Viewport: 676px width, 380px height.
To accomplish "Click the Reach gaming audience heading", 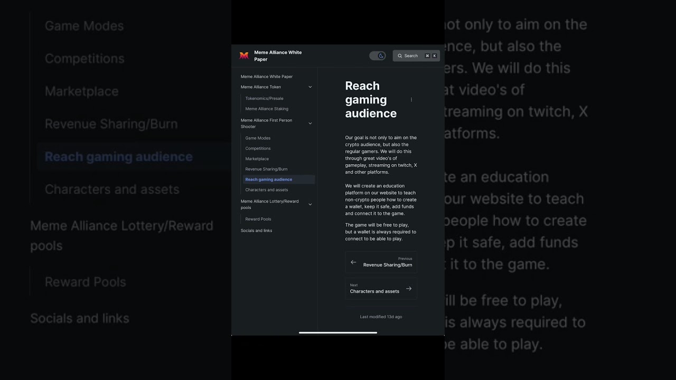I will (371, 99).
